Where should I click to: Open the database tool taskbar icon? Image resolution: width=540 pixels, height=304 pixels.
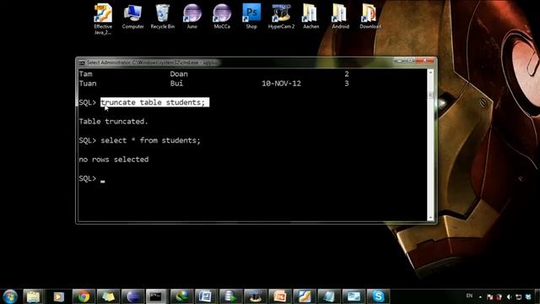pyautogui.click(x=230, y=296)
